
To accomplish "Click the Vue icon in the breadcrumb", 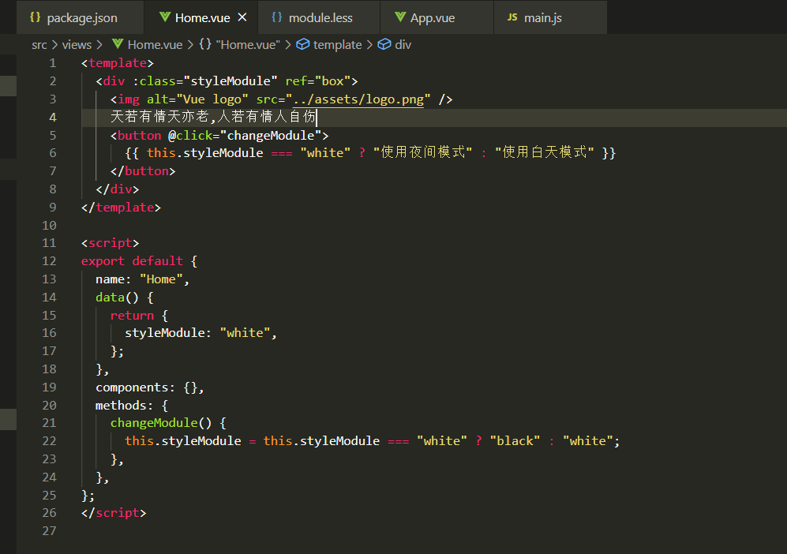I will click(x=118, y=44).
